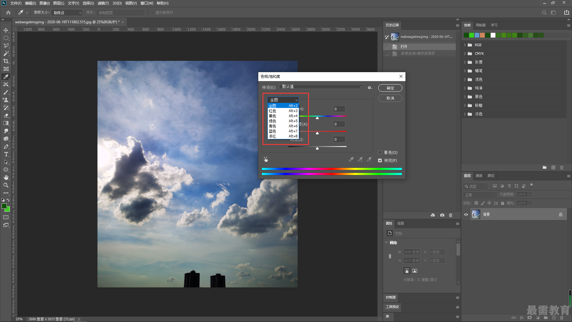572x322 pixels.
Task: Select the Pen tool
Action: coord(6,146)
